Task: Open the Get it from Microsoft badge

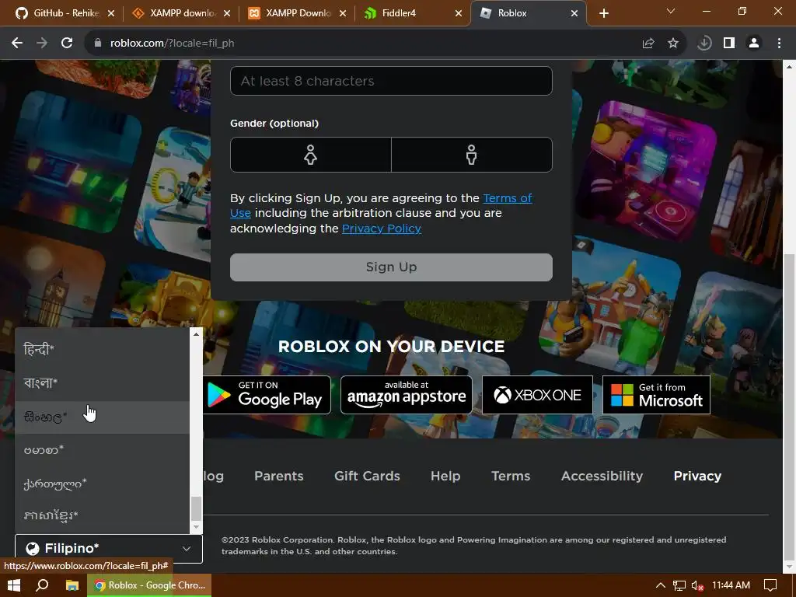Action: click(656, 395)
